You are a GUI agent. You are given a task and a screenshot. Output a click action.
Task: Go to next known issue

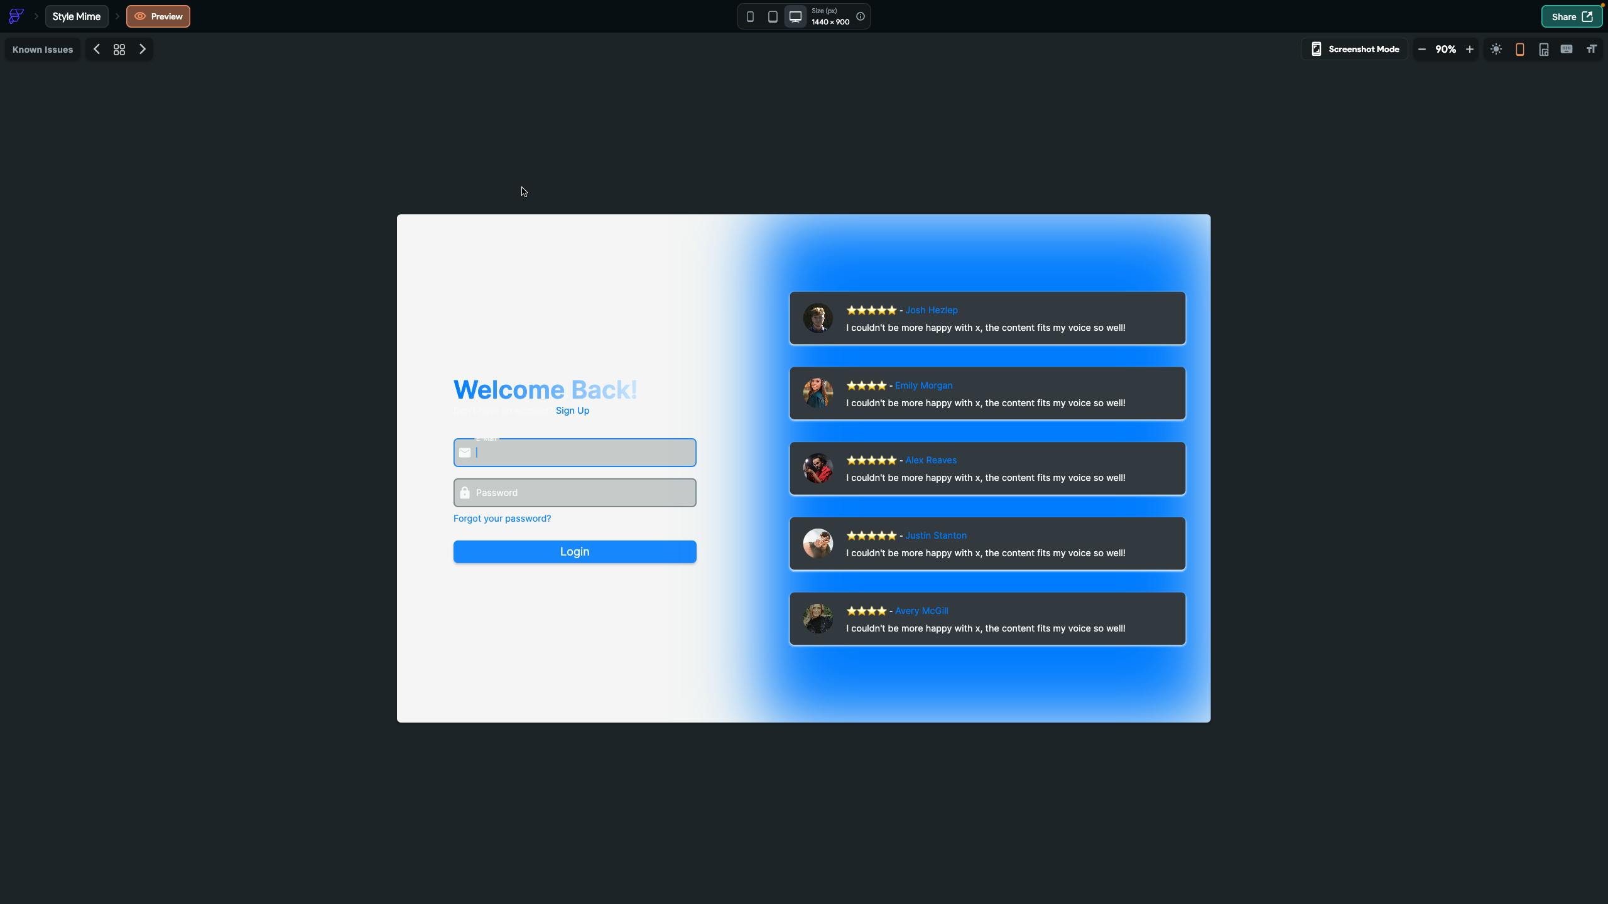(x=143, y=49)
